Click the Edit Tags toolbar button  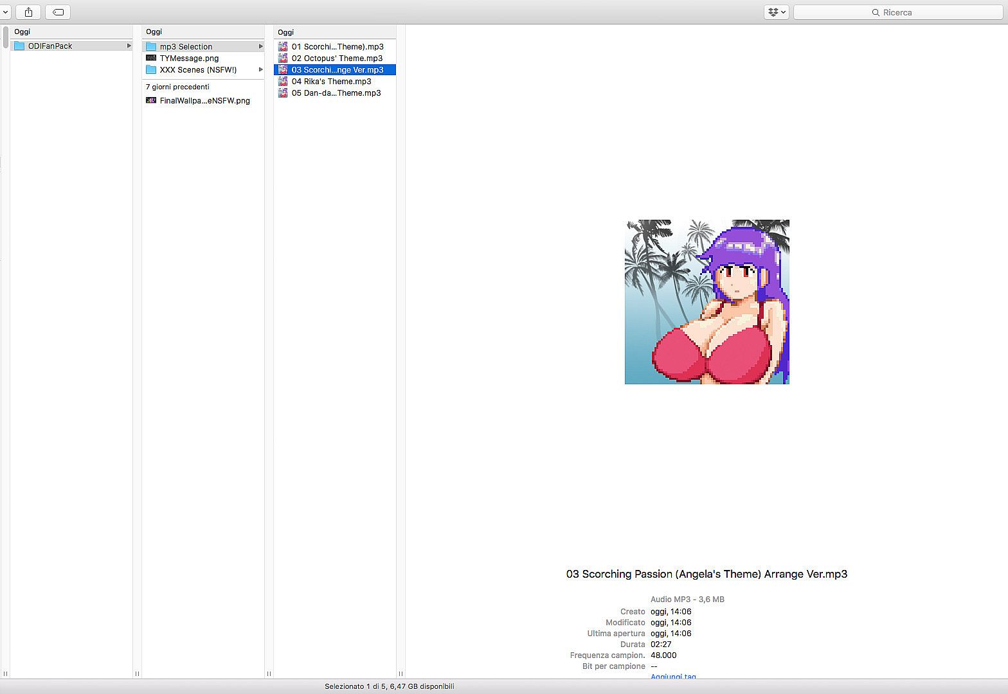[58, 12]
